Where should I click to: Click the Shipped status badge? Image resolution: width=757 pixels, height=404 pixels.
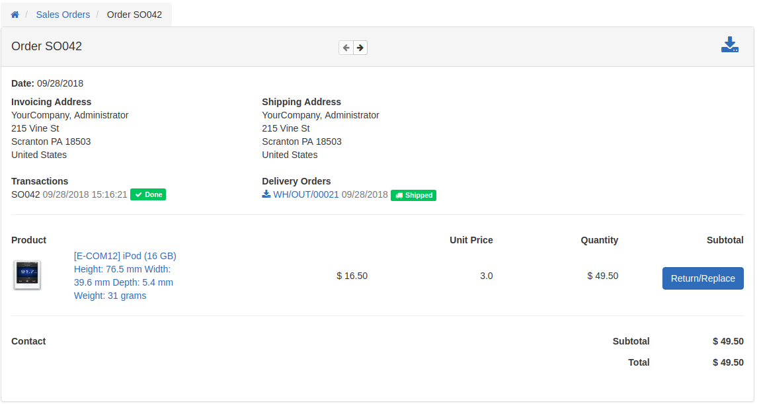413,195
